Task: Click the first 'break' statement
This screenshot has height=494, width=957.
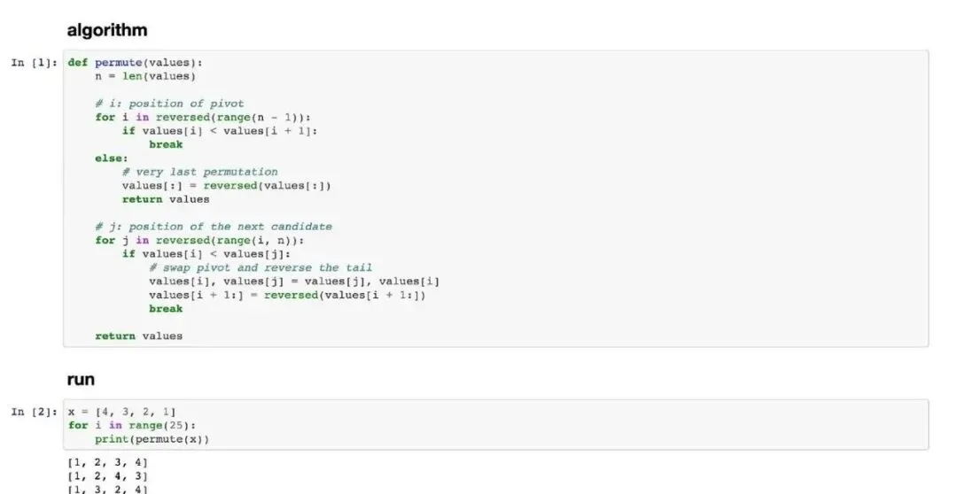Action: click(x=166, y=144)
